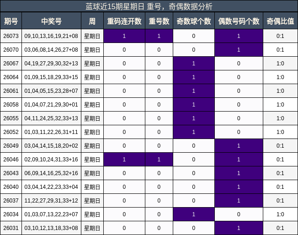Click the 星期日 cell in row 26037
Image resolution: width=298 pixels, height=235 pixels.
92,200
